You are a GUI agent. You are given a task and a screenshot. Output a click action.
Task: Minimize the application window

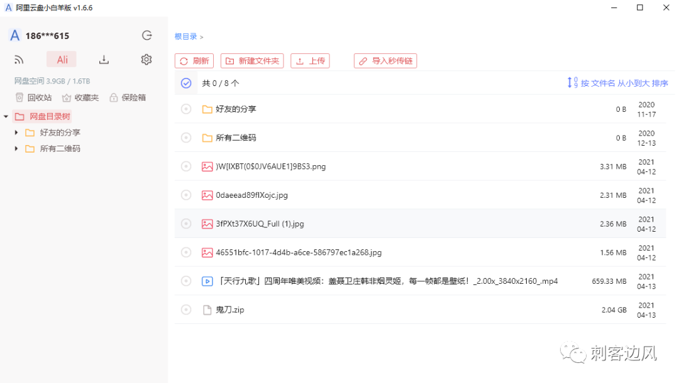point(614,8)
